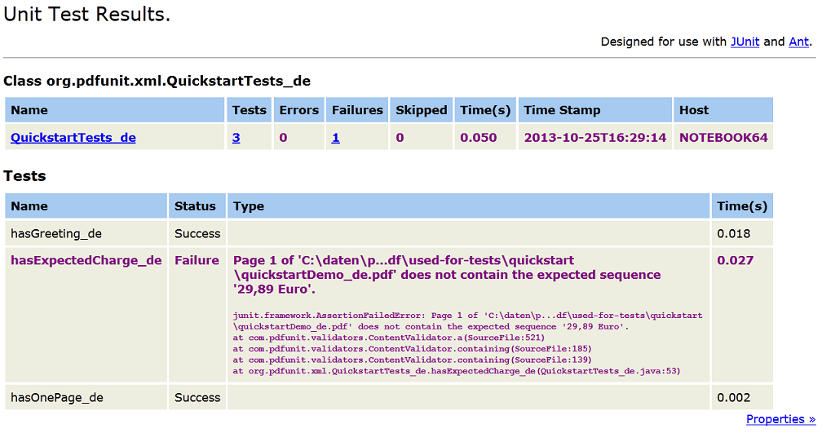Open the Ant link

point(798,42)
